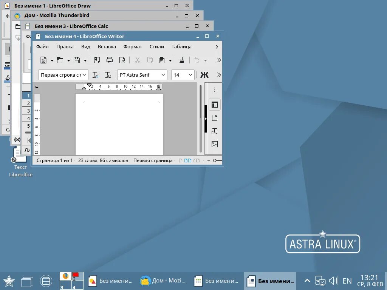Open the Правка menu
This screenshot has height=290, width=387.
[x=65, y=46]
